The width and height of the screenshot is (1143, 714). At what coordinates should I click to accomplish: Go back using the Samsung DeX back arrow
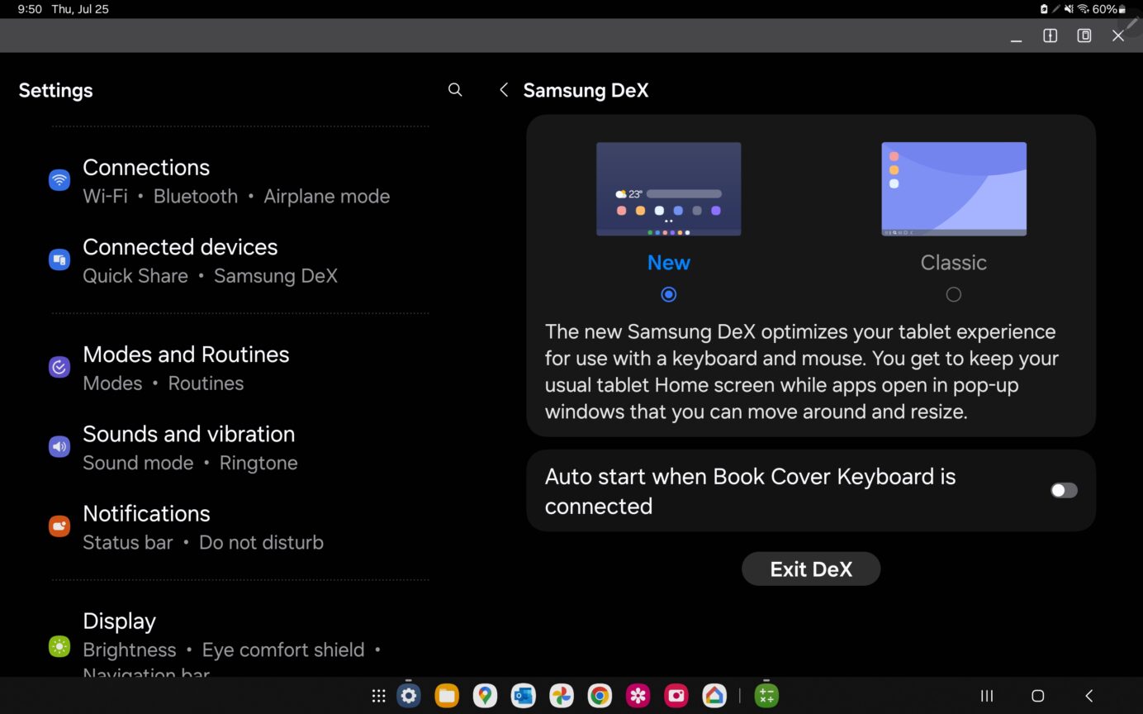[504, 89]
